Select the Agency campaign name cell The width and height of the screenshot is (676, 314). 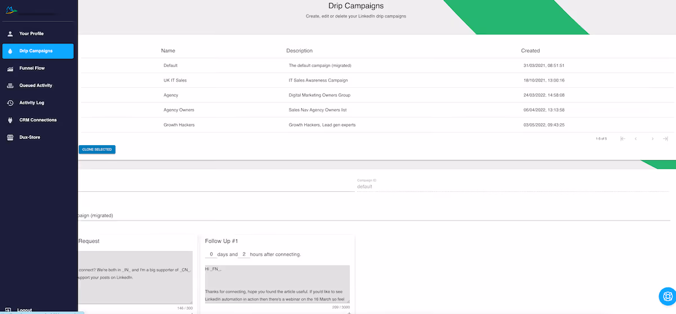(x=171, y=95)
